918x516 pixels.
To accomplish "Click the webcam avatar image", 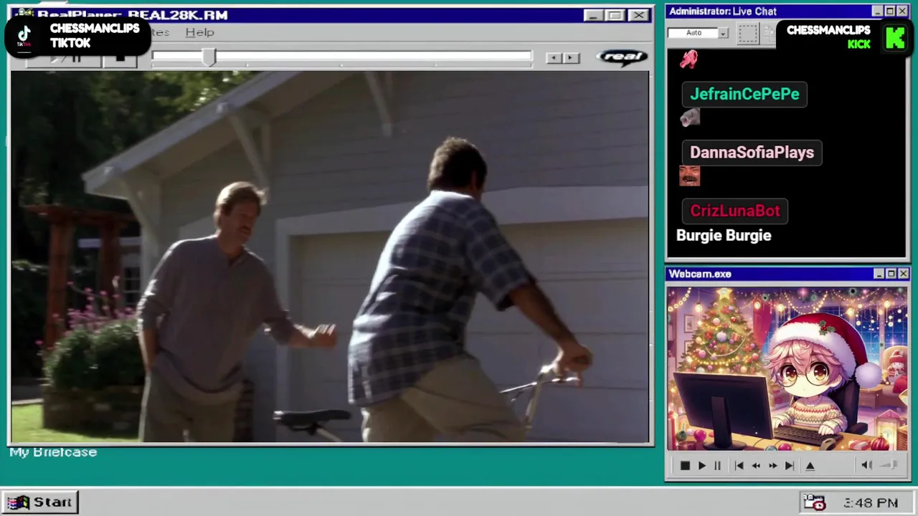I will 787,369.
